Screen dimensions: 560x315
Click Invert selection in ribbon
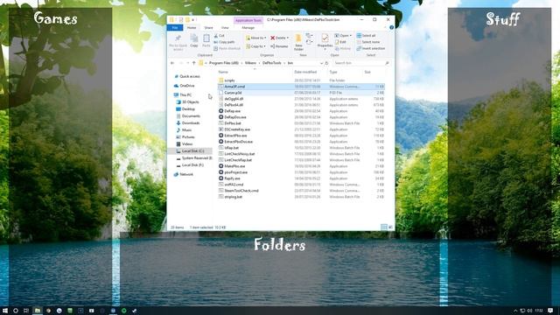coord(371,48)
